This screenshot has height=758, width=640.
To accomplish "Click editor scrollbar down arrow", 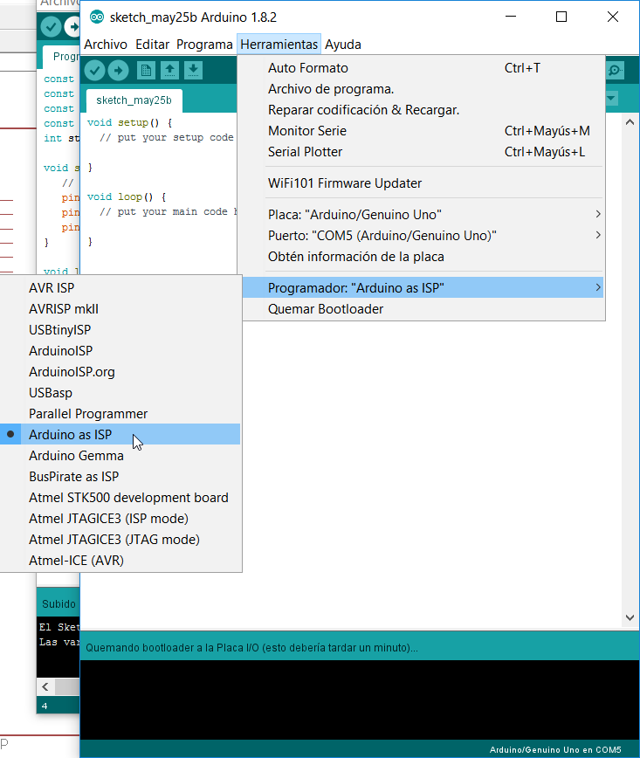I will pos(630,617).
